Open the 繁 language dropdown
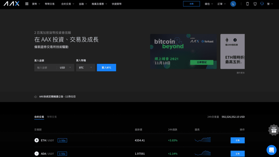This screenshot has height=157, width=279. point(270,4)
